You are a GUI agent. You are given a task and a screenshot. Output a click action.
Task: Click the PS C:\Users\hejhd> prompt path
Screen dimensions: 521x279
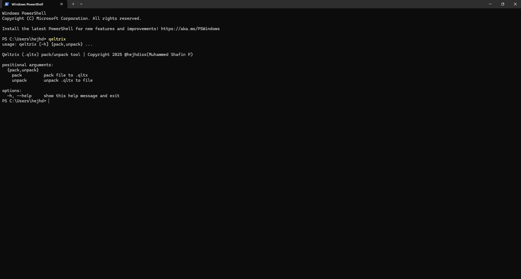coord(24,101)
